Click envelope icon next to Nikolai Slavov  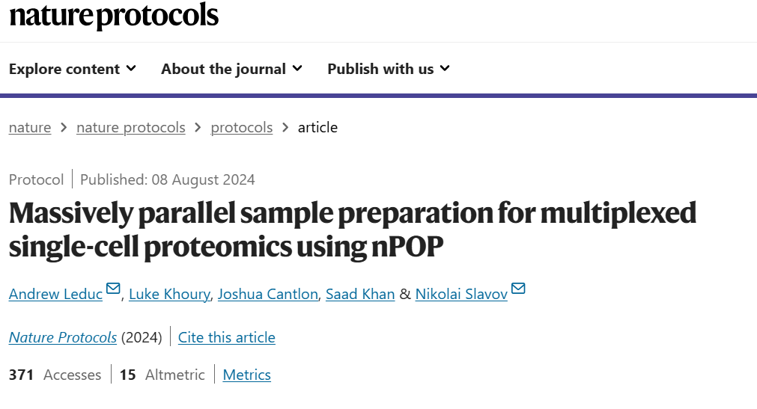(x=518, y=289)
